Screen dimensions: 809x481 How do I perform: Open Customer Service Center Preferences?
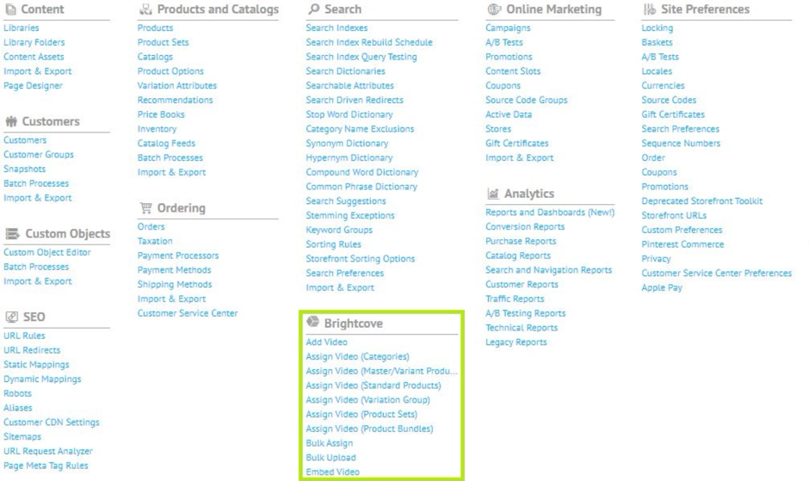coord(716,274)
